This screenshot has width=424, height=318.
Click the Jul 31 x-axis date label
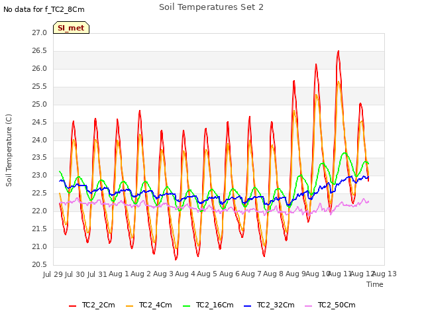pos(97,274)
